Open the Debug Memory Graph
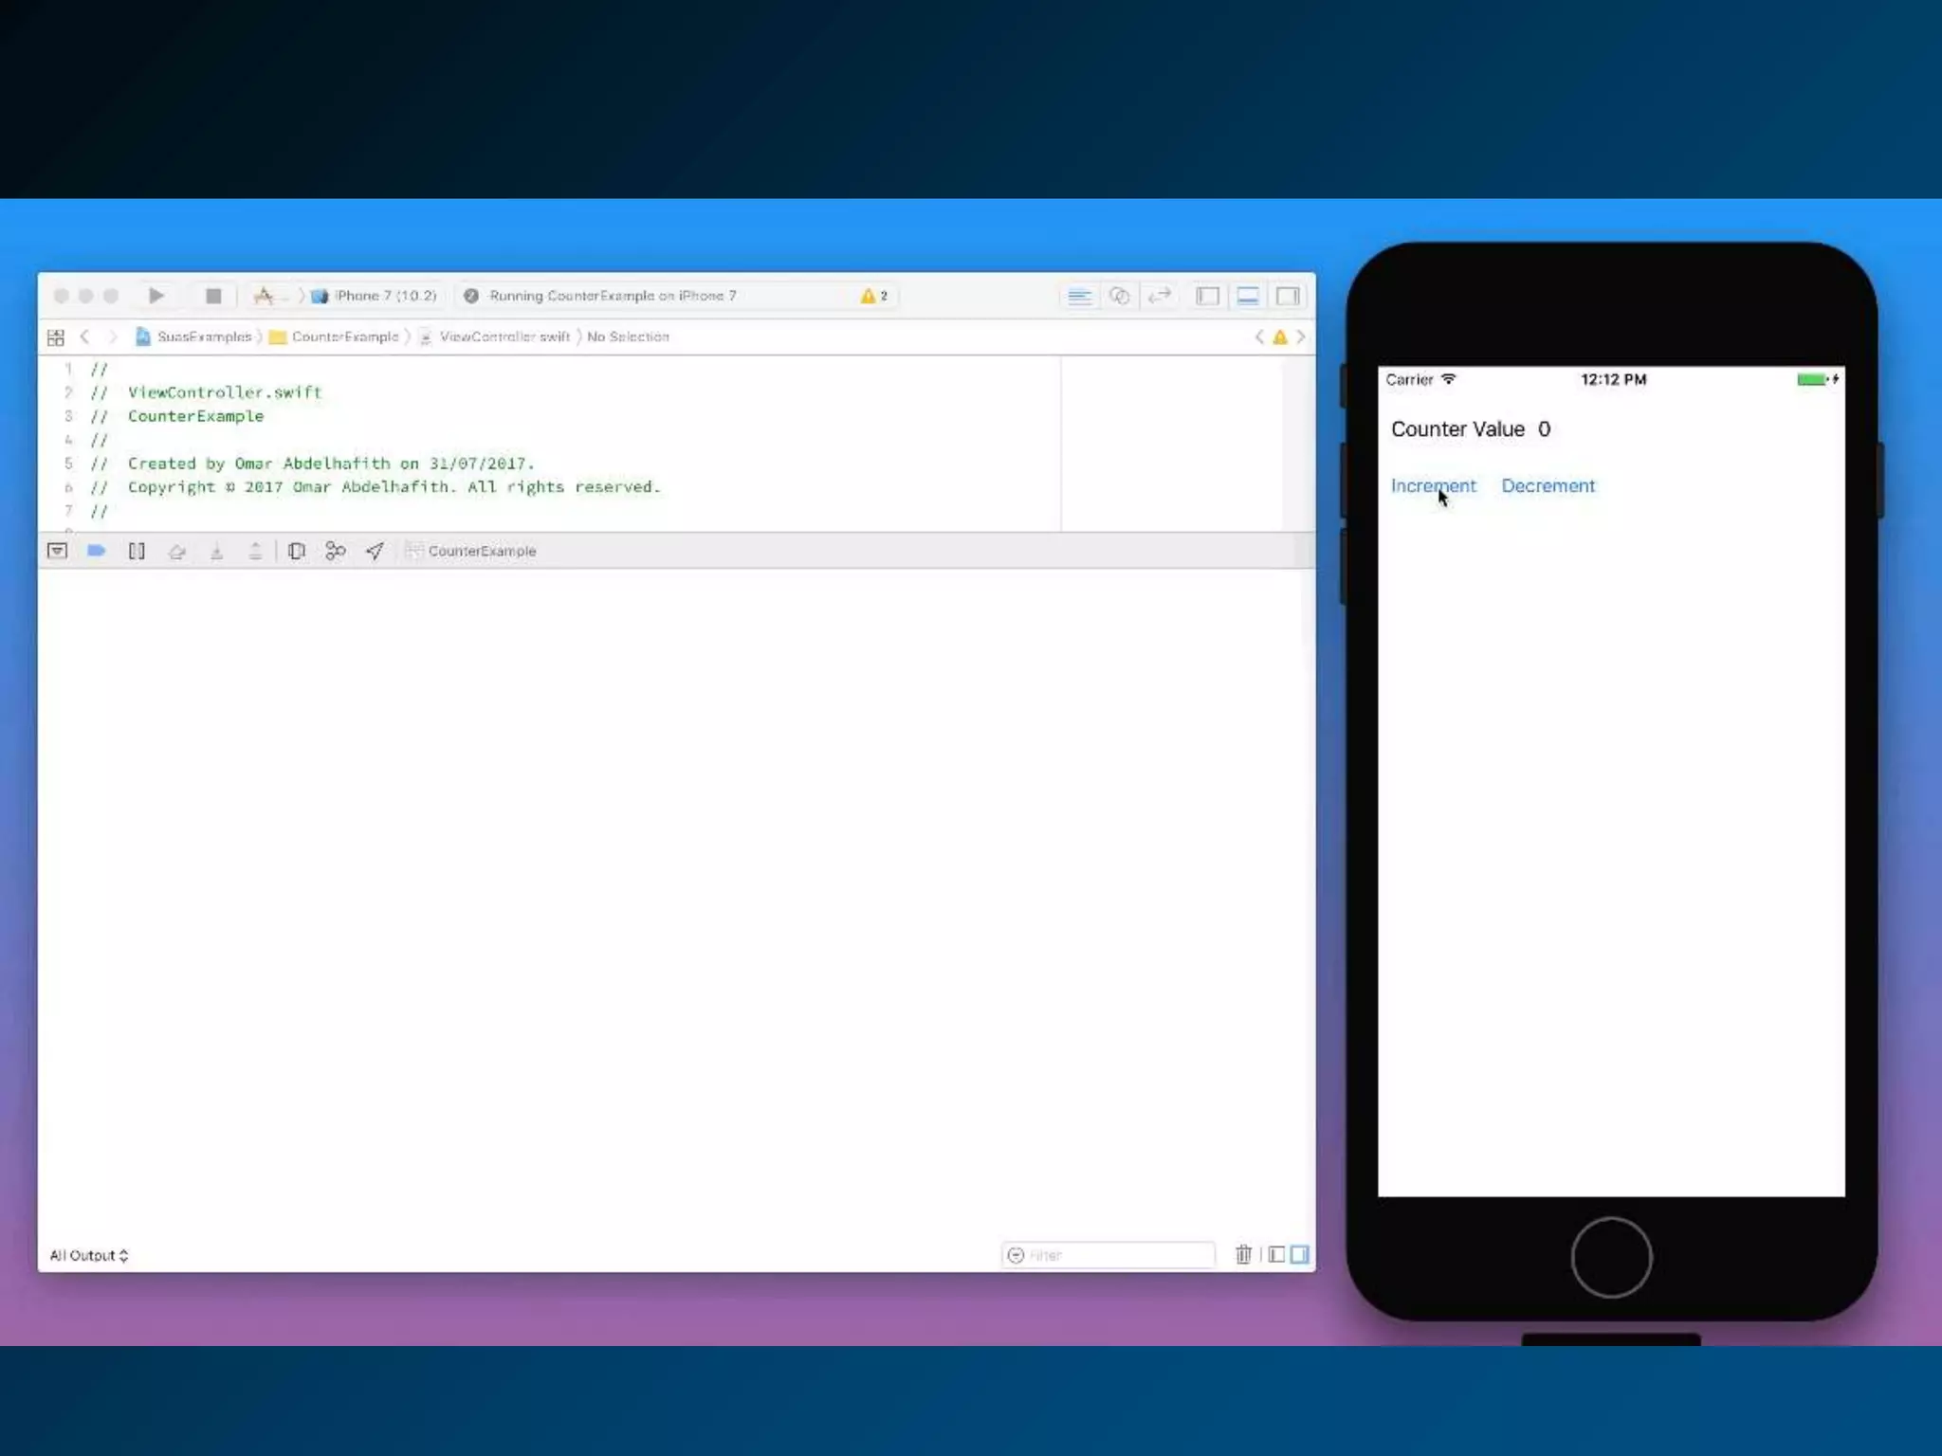 (335, 551)
